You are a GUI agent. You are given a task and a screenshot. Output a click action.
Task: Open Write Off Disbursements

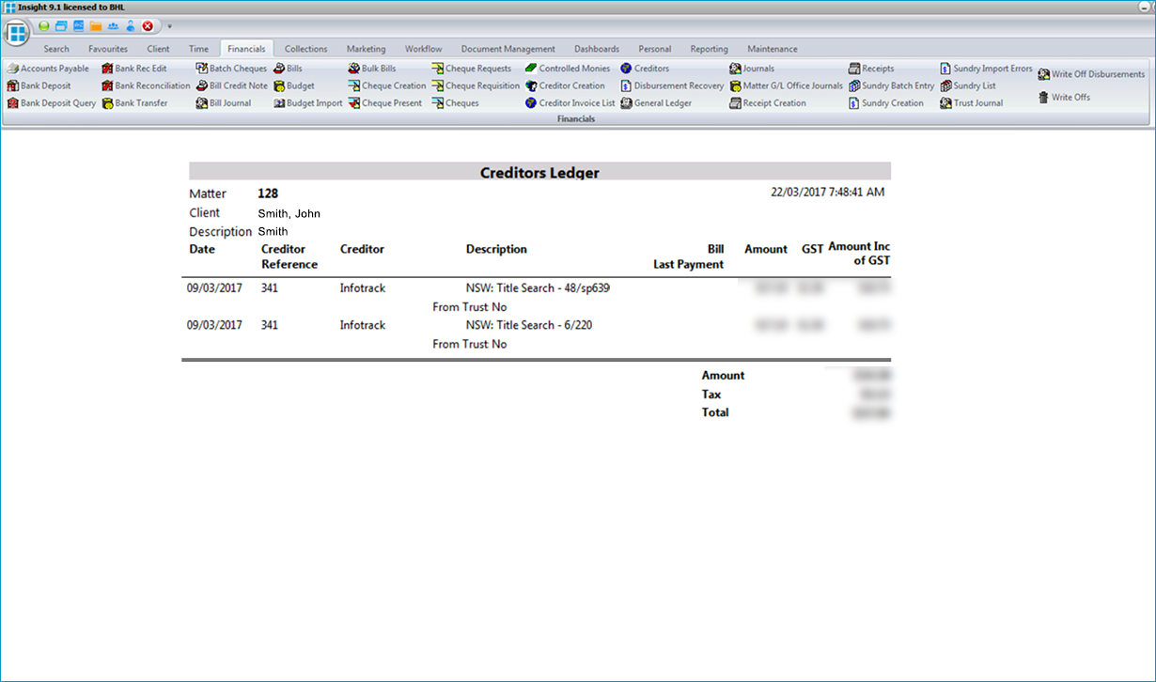[1097, 74]
